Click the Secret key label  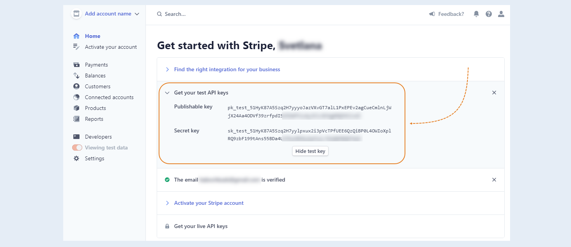pos(187,130)
